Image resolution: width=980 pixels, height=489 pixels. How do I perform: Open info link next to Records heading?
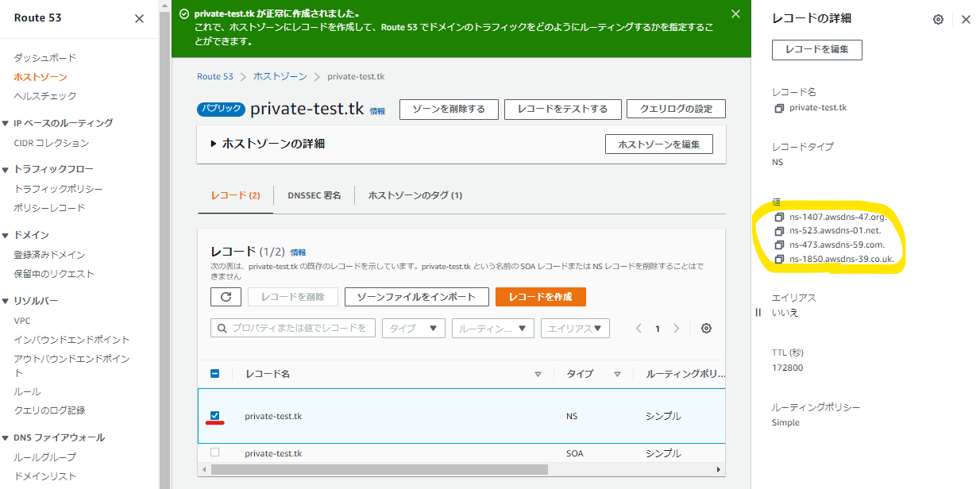(298, 252)
